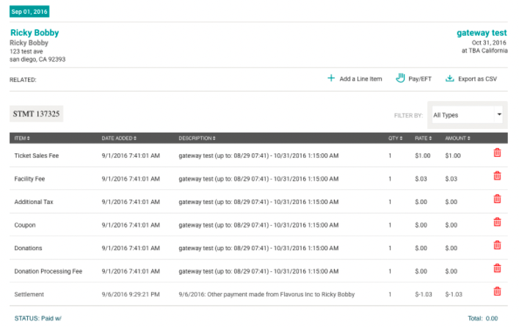The image size is (519, 327).
Task: Sort the table by Amount column
Action: [x=457, y=139]
